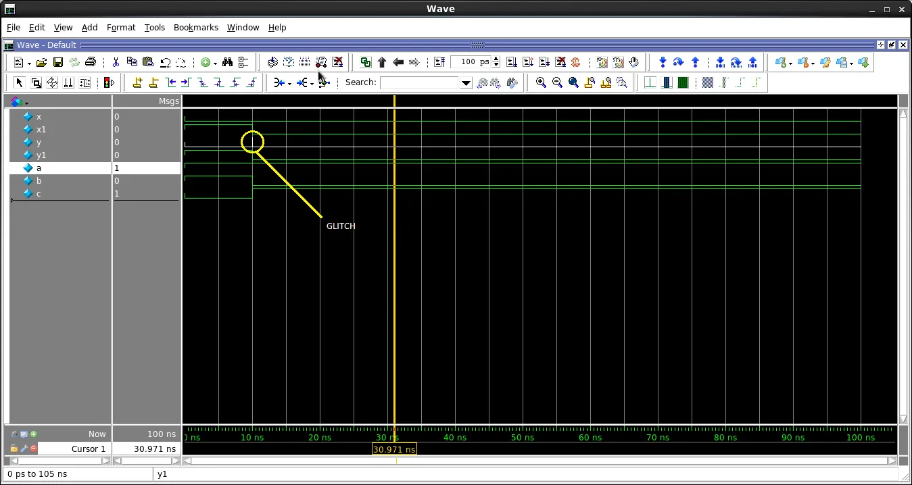Click the Zoom mode box icon

point(36,82)
